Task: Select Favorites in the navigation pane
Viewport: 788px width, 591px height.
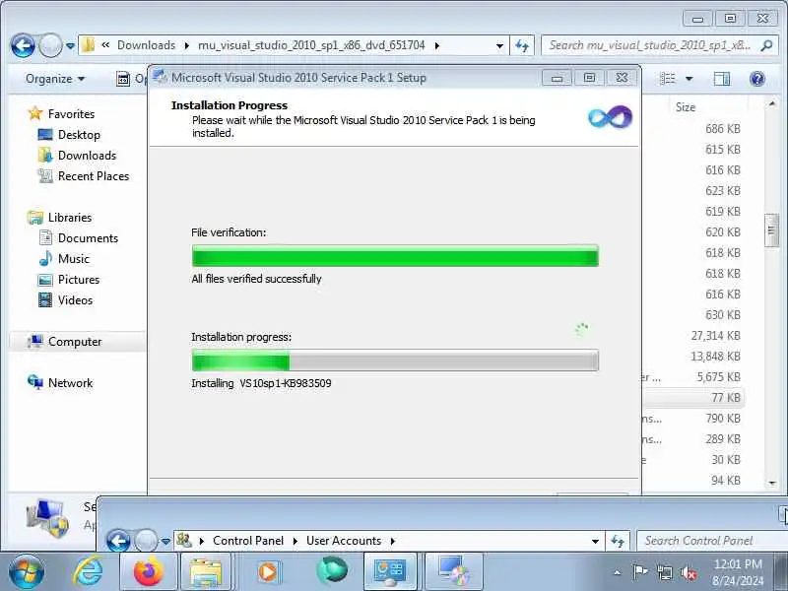Action: coord(71,114)
